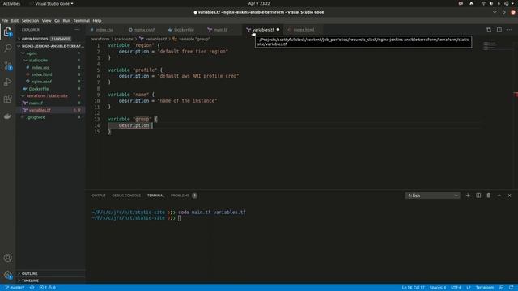Change the Terraform language mode
The height and width of the screenshot is (291, 518).
click(485, 288)
